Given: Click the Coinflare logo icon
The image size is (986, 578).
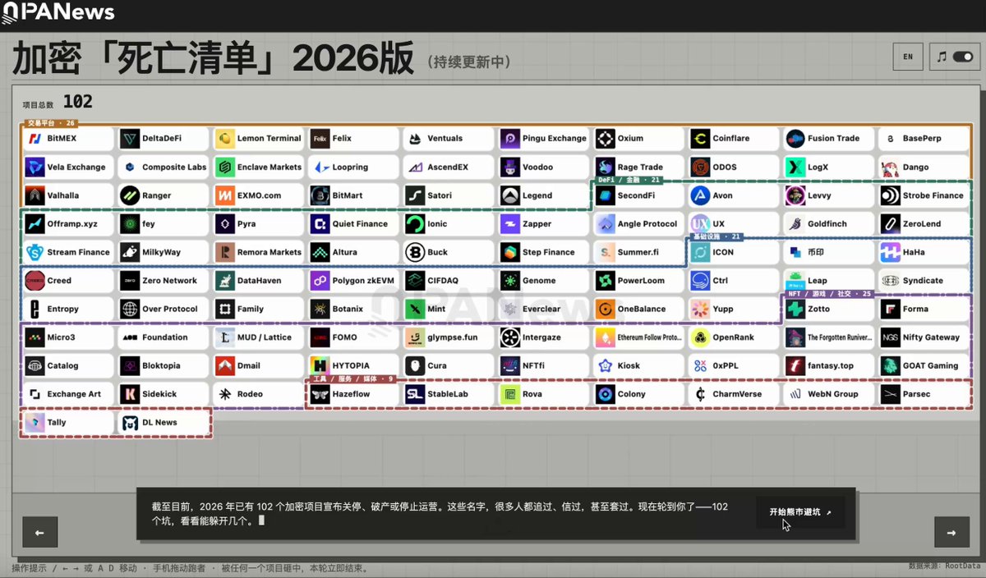Looking at the screenshot, I should click(700, 139).
